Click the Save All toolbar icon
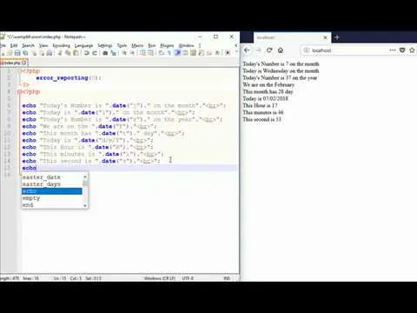 (x=25, y=53)
